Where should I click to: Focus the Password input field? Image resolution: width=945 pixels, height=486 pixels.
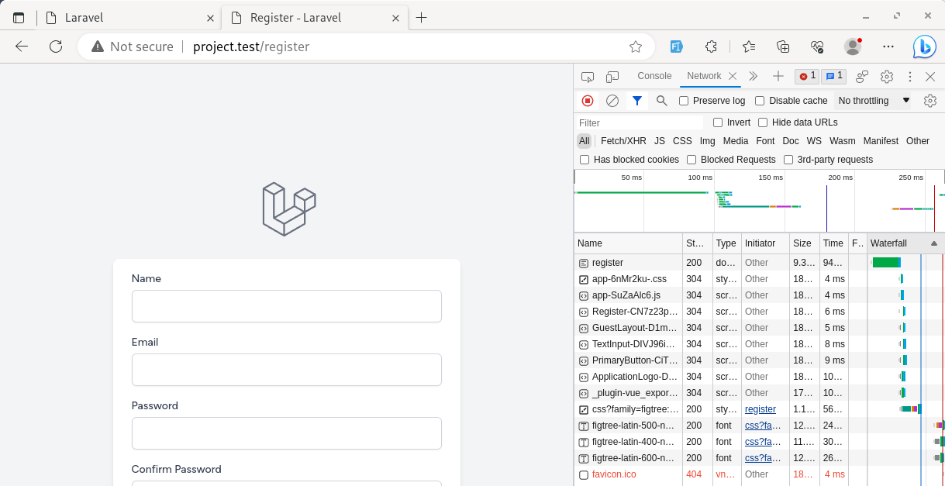click(x=287, y=433)
